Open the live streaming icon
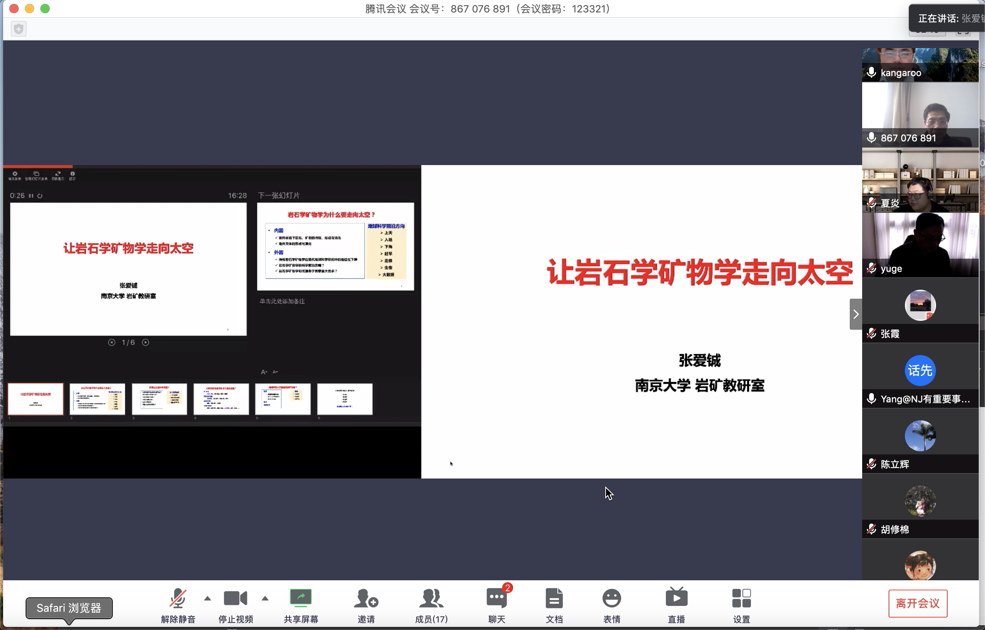985x630 pixels. click(x=676, y=599)
